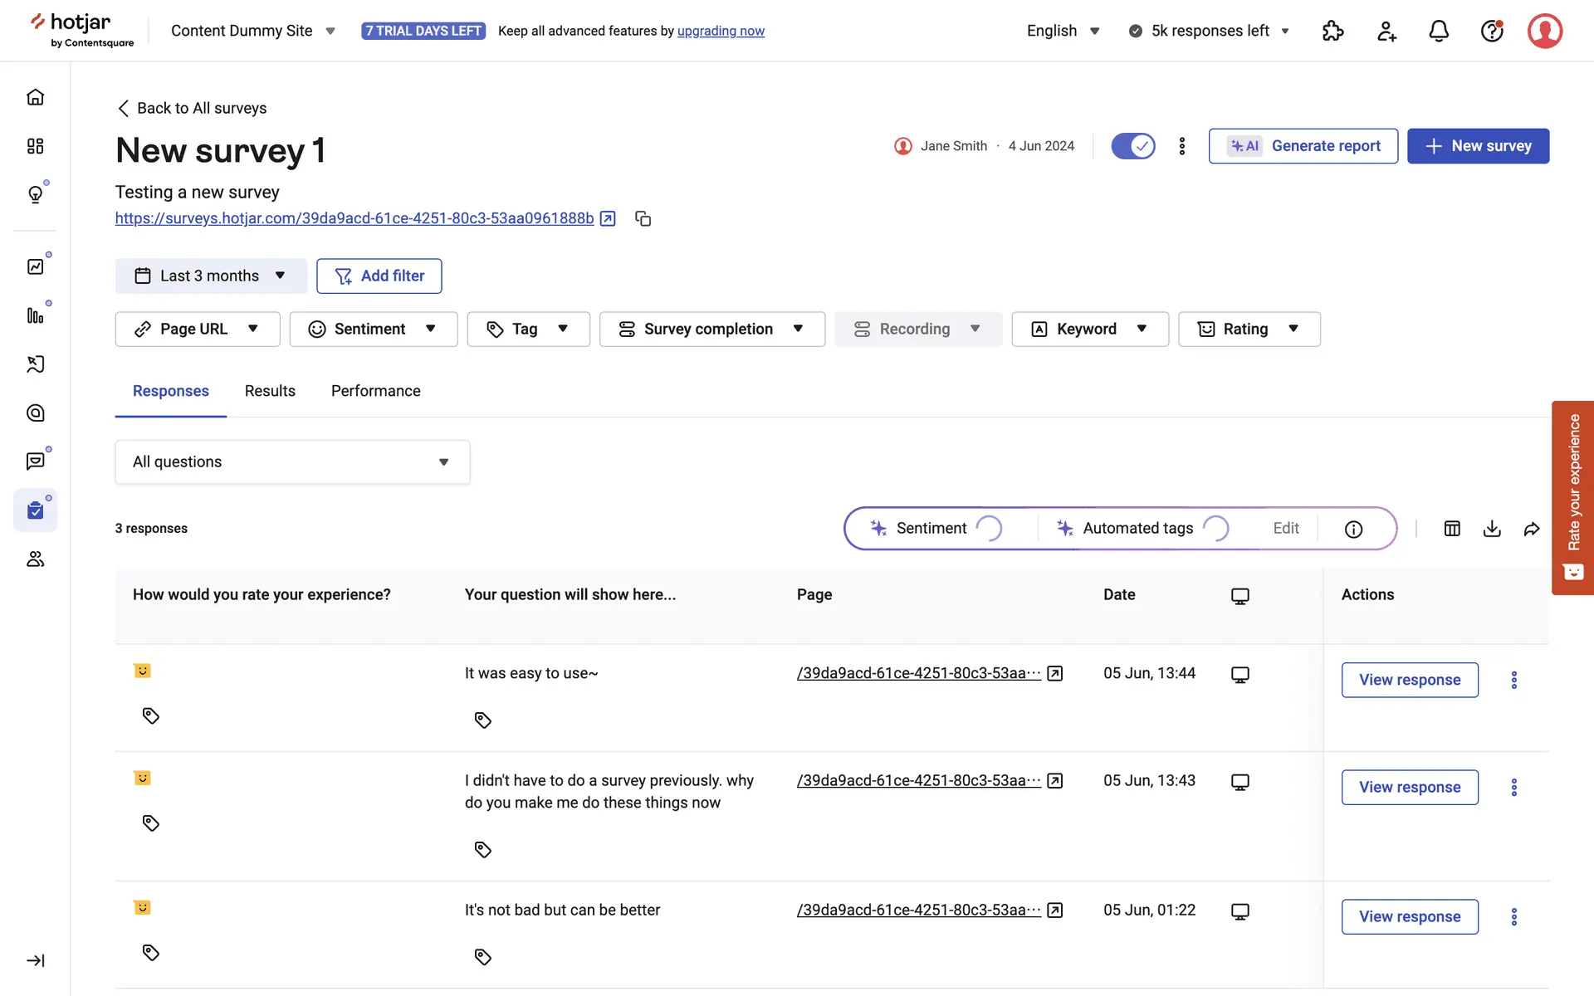1594x996 pixels.
Task: Click the integrations puzzle piece icon
Action: tap(1332, 31)
